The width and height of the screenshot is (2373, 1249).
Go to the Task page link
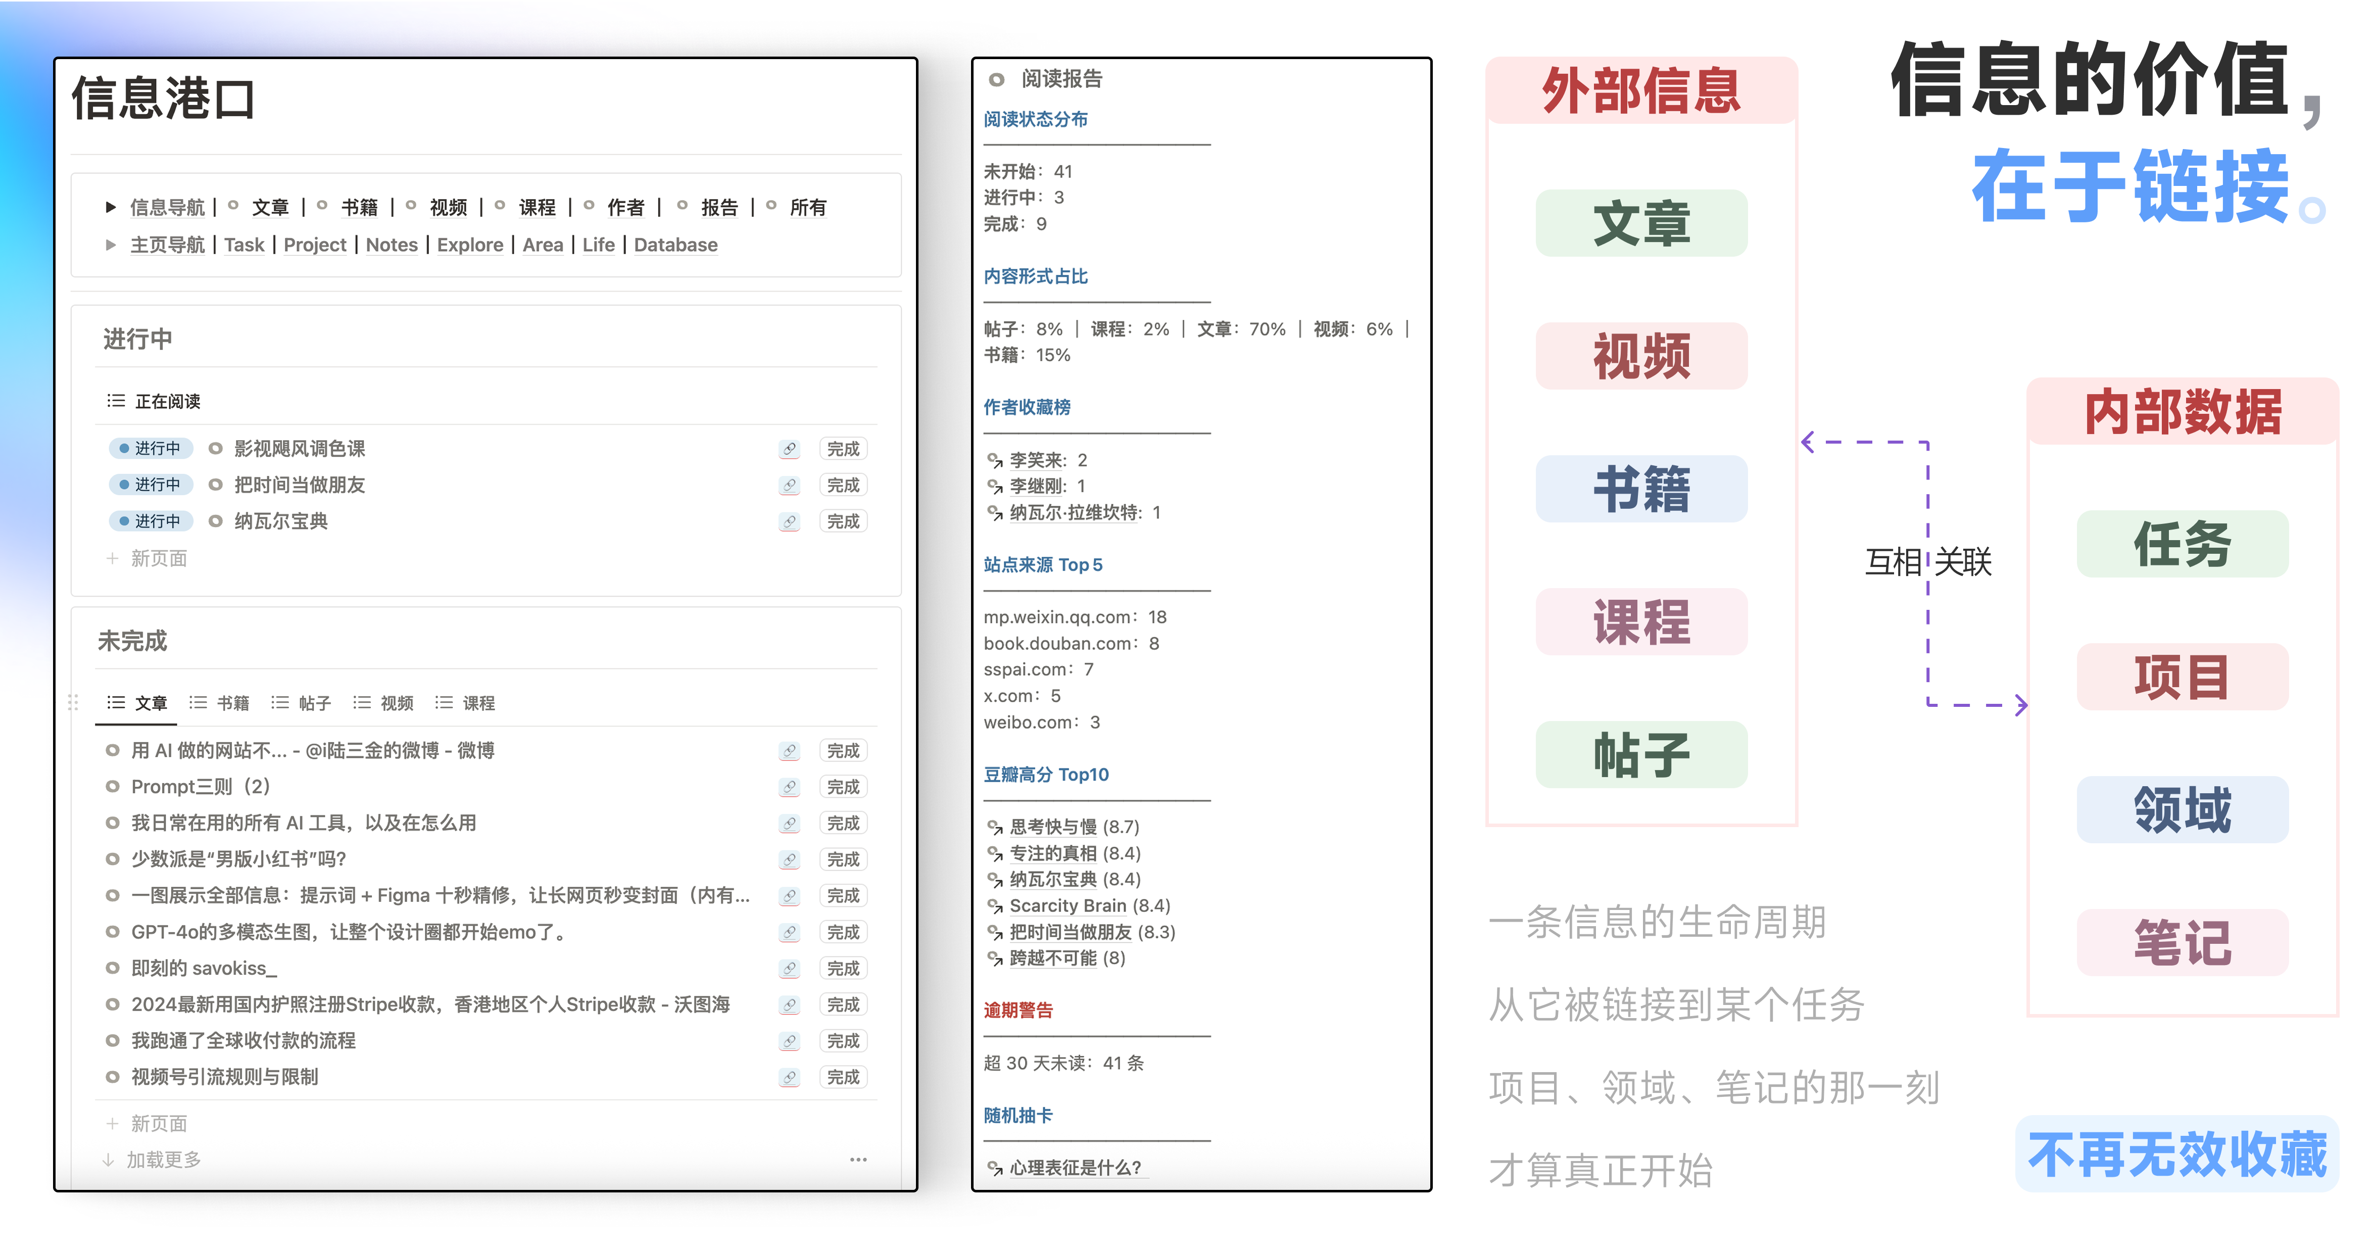point(244,245)
